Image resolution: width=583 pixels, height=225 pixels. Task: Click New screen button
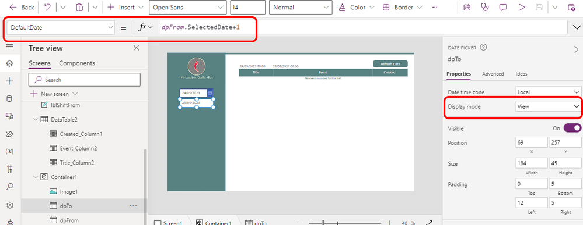click(x=54, y=94)
